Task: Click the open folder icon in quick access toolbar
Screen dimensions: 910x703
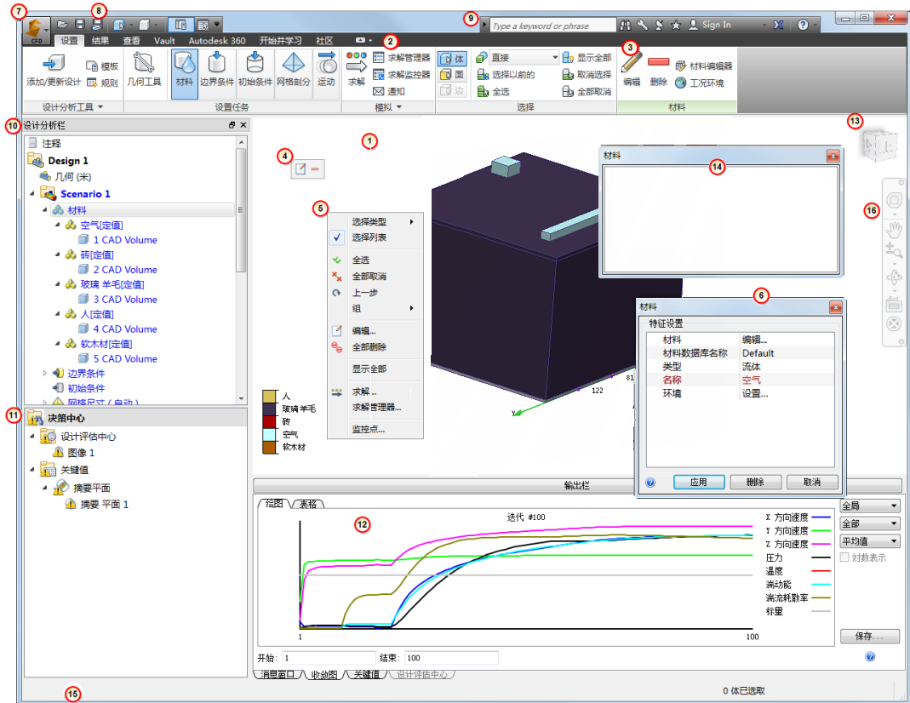Action: (x=63, y=25)
